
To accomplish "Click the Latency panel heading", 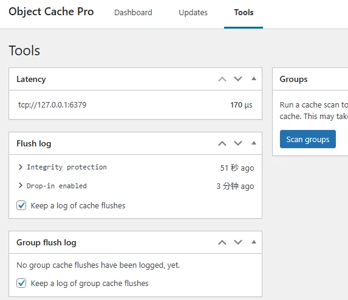I will click(x=31, y=79).
